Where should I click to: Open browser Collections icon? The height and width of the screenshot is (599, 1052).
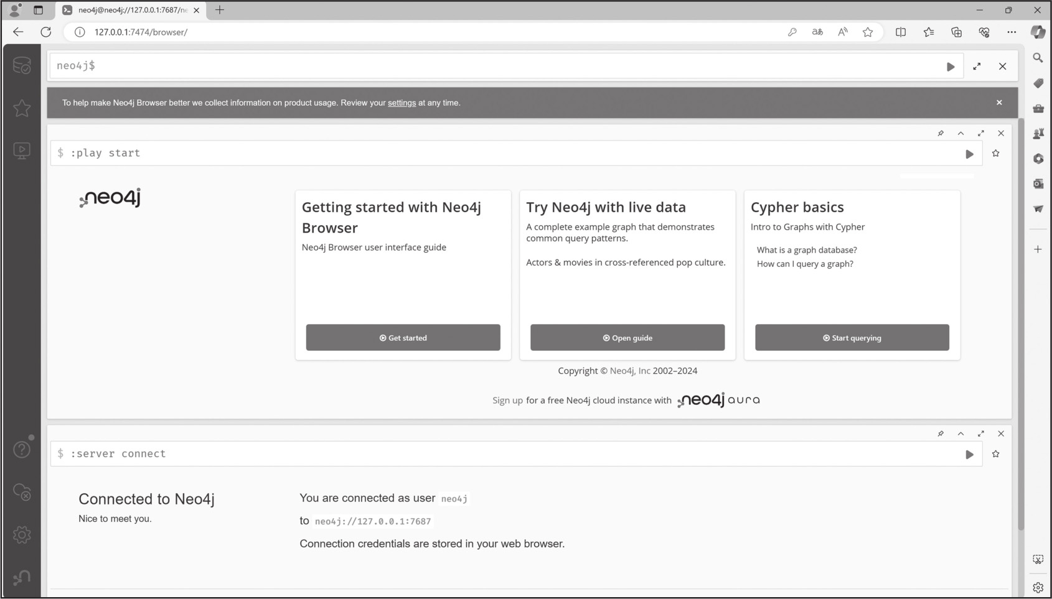point(957,32)
